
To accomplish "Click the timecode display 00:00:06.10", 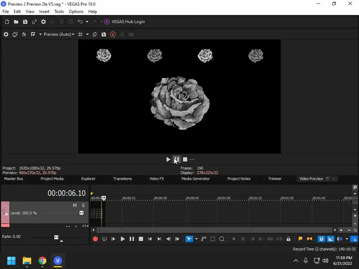I will click(x=66, y=193).
